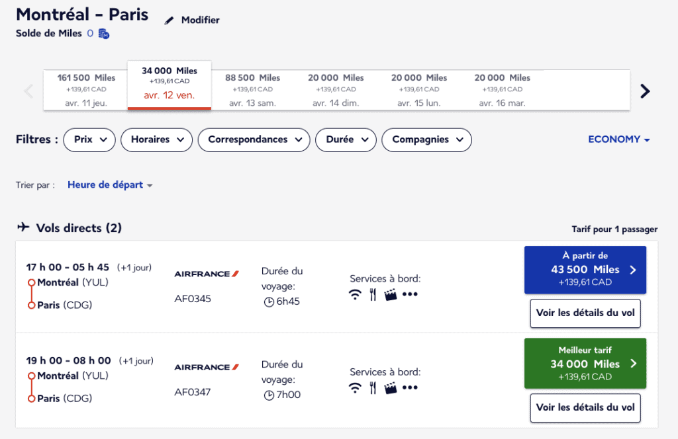The height and width of the screenshot is (439, 678).
Task: Choose the 43 500 Miles fare option
Action: point(585,270)
